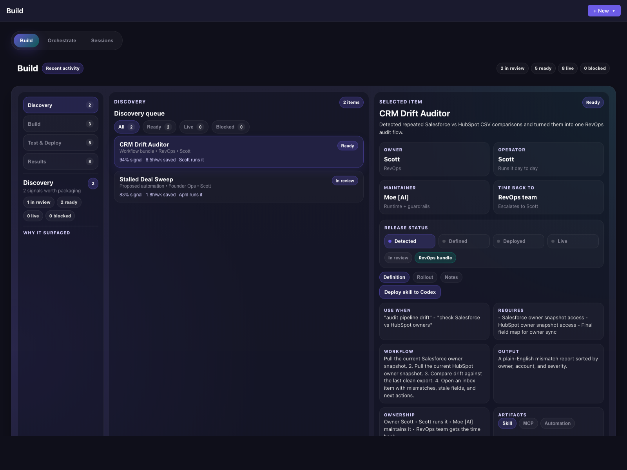Click the 5 ready header chip
This screenshot has height=470, width=627.
[x=543, y=68]
